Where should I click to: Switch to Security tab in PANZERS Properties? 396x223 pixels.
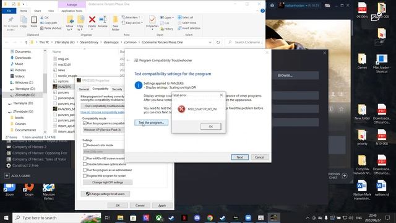pyautogui.click(x=117, y=89)
